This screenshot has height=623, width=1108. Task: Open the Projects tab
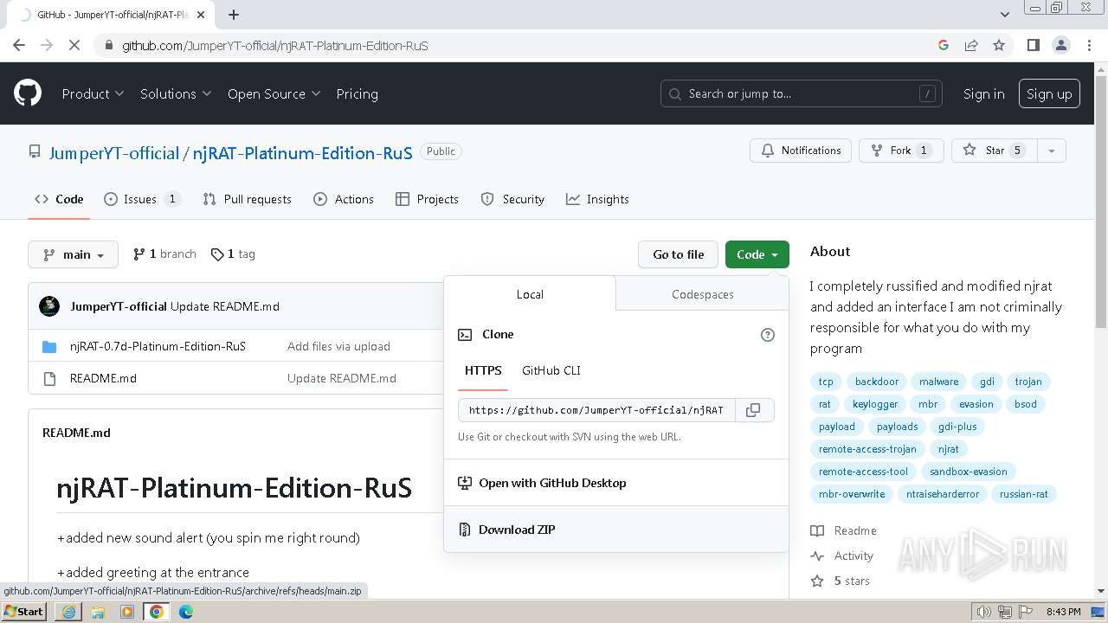tap(427, 199)
